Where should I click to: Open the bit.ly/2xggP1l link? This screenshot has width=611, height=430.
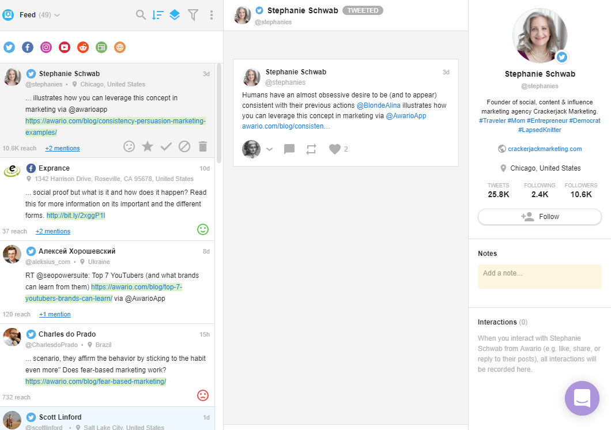coord(76,216)
